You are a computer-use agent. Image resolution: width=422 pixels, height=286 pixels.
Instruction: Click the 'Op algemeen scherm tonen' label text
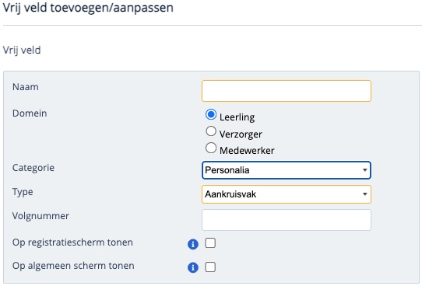[73, 266]
